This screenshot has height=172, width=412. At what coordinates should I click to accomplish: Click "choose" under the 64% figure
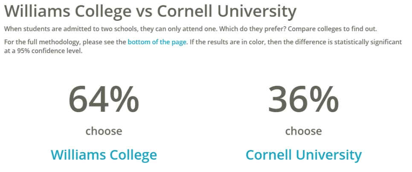[x=104, y=131]
